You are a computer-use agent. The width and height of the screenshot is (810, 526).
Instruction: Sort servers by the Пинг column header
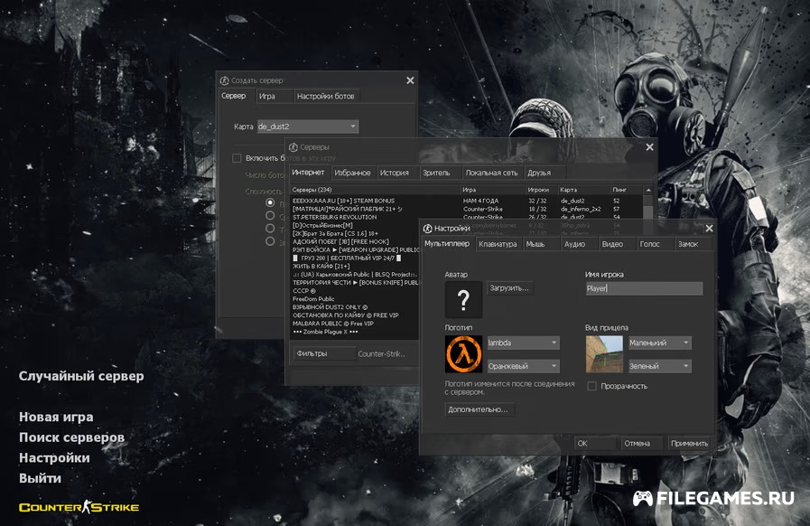626,190
